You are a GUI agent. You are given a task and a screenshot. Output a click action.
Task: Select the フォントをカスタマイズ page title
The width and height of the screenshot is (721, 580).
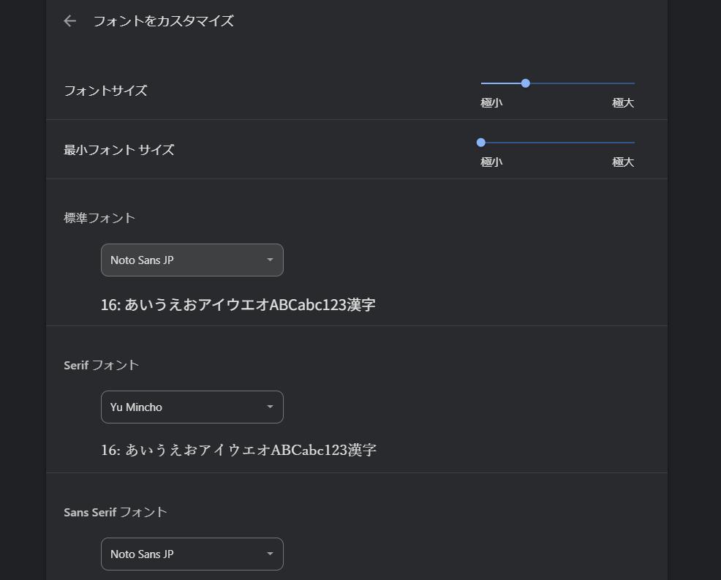point(162,20)
